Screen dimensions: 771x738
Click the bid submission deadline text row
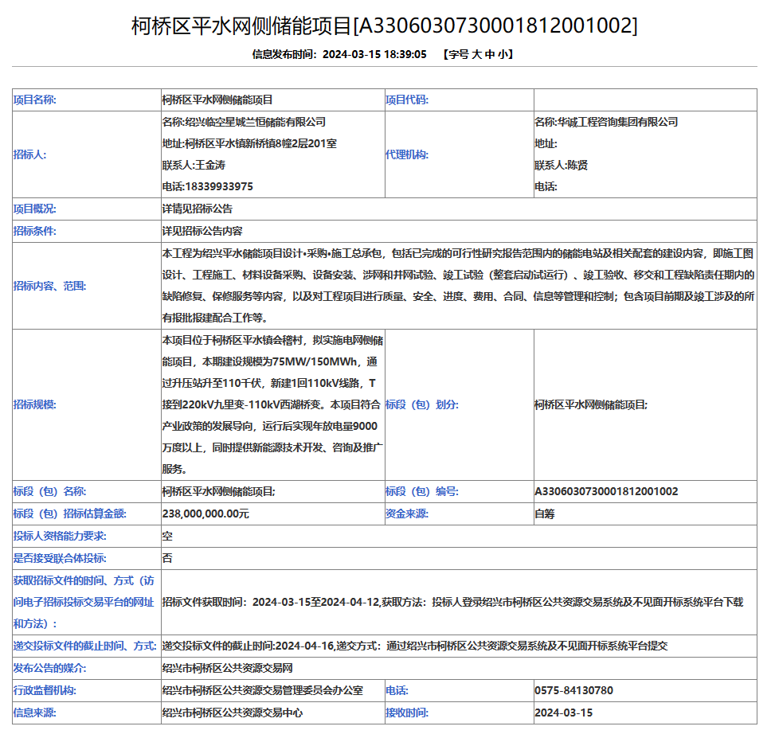(x=414, y=646)
